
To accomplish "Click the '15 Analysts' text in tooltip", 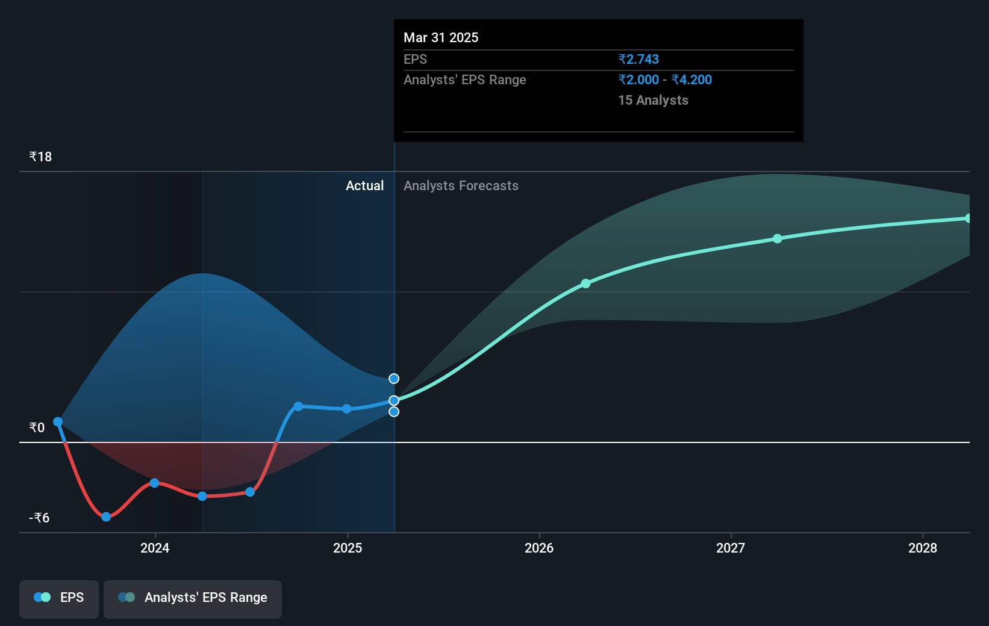I will [x=653, y=100].
